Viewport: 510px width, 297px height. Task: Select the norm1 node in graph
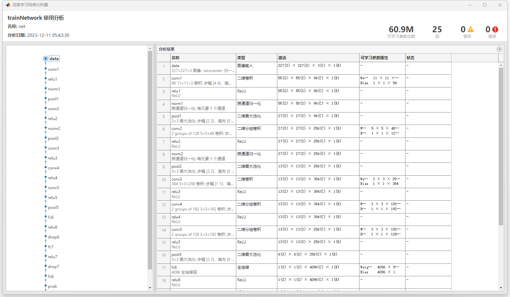point(54,89)
